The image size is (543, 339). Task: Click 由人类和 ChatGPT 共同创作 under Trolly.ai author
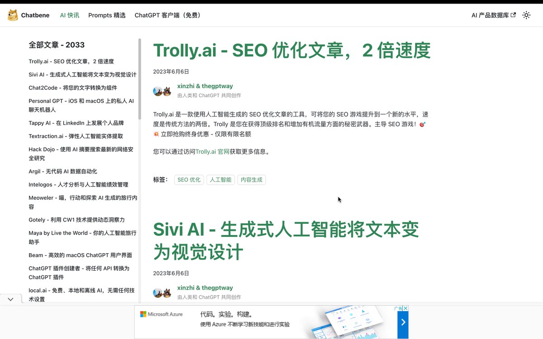pos(209,95)
